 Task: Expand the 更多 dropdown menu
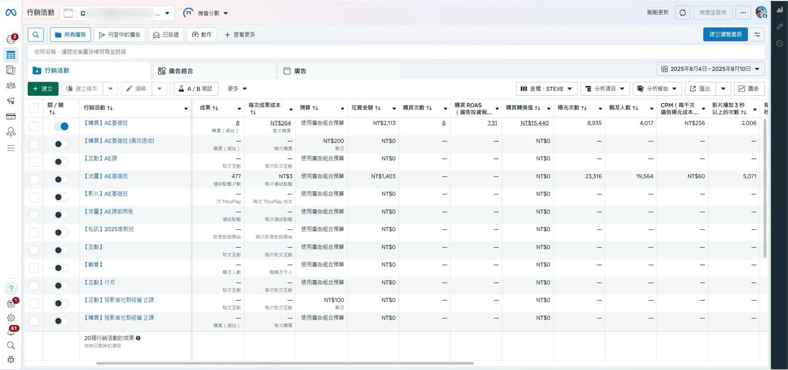237,89
